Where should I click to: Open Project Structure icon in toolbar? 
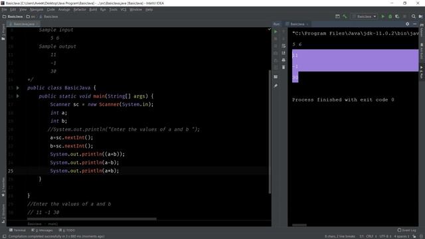click(x=337, y=17)
